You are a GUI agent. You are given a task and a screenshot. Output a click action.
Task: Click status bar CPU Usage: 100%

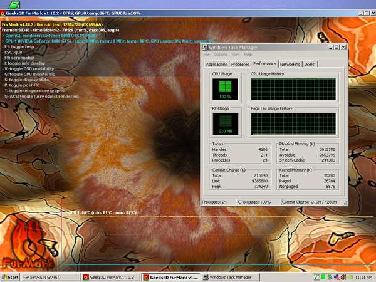point(254,202)
